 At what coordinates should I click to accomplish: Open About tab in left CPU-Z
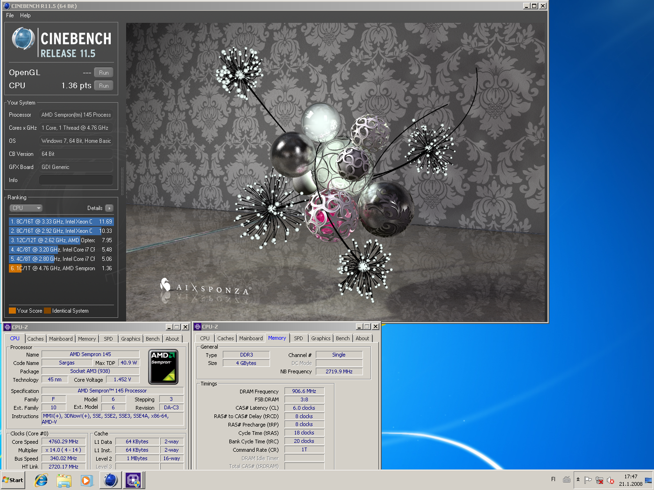(172, 339)
